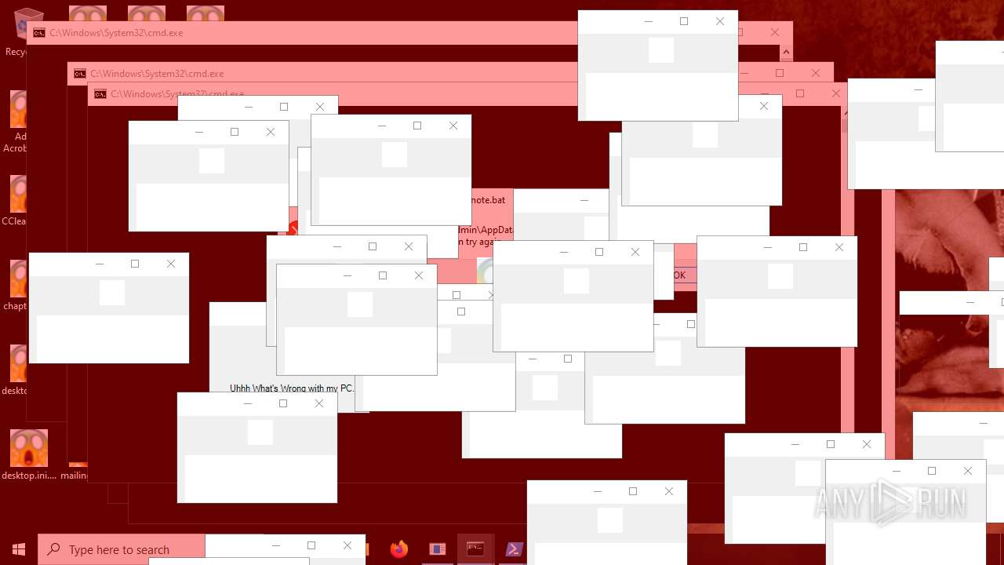Screen dimensions: 1004x565
Task: Click the taskbar icon between Firefox and cmd
Action: click(438, 549)
